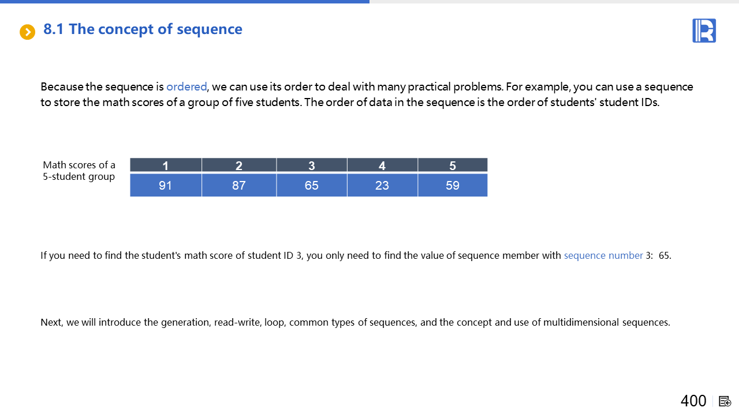The height and width of the screenshot is (415, 739).
Task: Pick table header cell 3
Action: pos(312,165)
